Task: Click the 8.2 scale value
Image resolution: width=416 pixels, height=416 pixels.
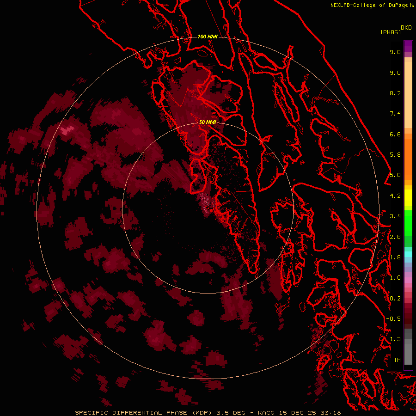Action: (x=395, y=93)
